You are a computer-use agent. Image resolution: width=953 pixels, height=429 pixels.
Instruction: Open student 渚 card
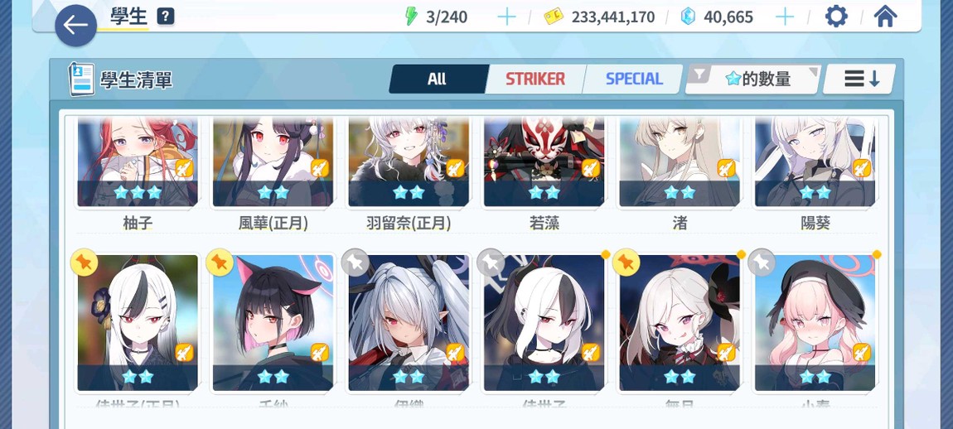[x=680, y=173]
